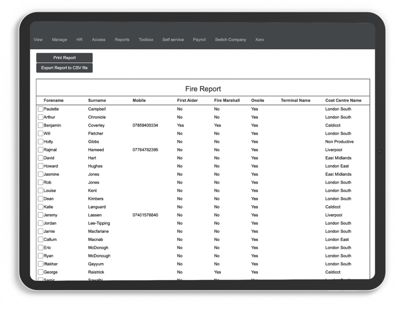Click the surname Coverley
Image resolution: width=397 pixels, height=309 pixels.
point(96,125)
